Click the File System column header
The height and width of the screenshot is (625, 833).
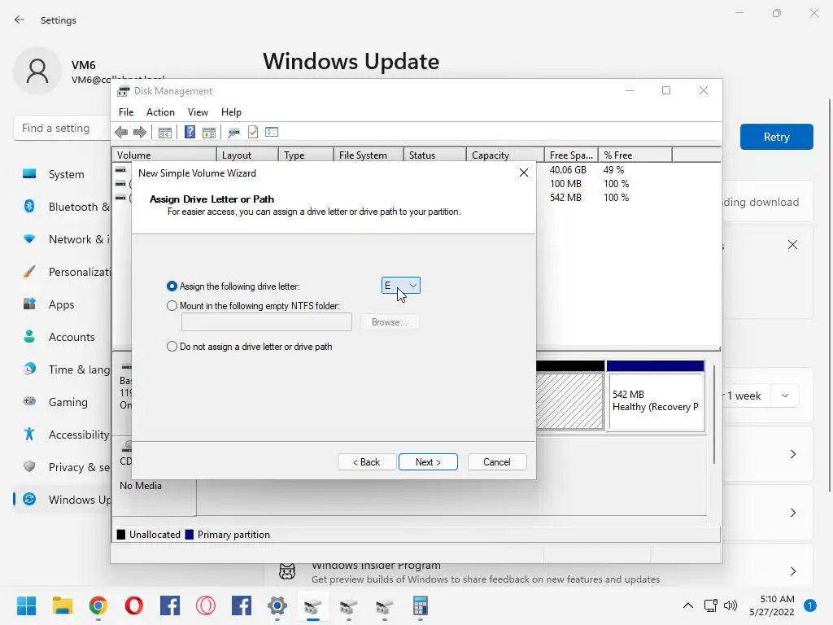tap(369, 155)
